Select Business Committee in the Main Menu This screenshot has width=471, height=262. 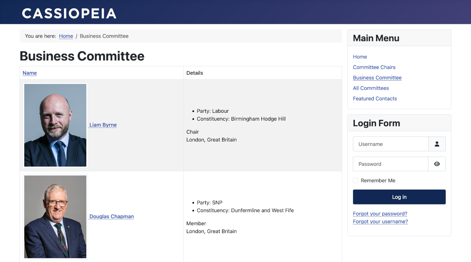pos(377,78)
